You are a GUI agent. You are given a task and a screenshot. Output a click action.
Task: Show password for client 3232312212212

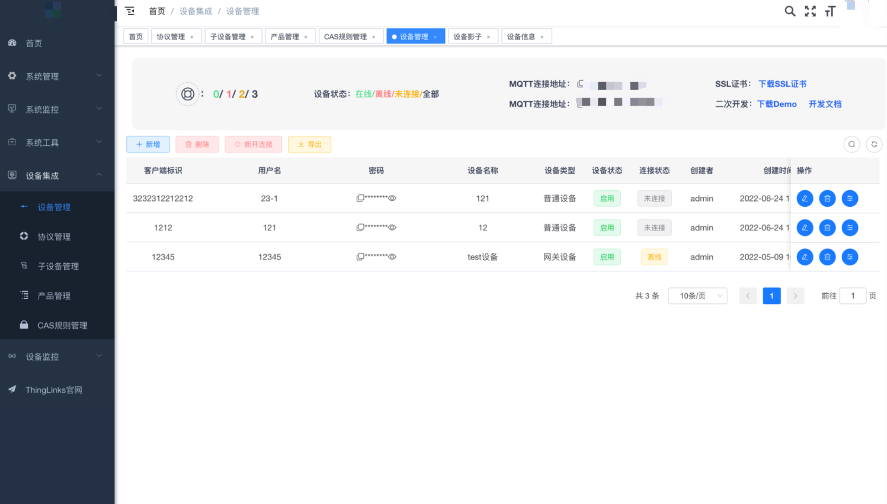tap(392, 198)
